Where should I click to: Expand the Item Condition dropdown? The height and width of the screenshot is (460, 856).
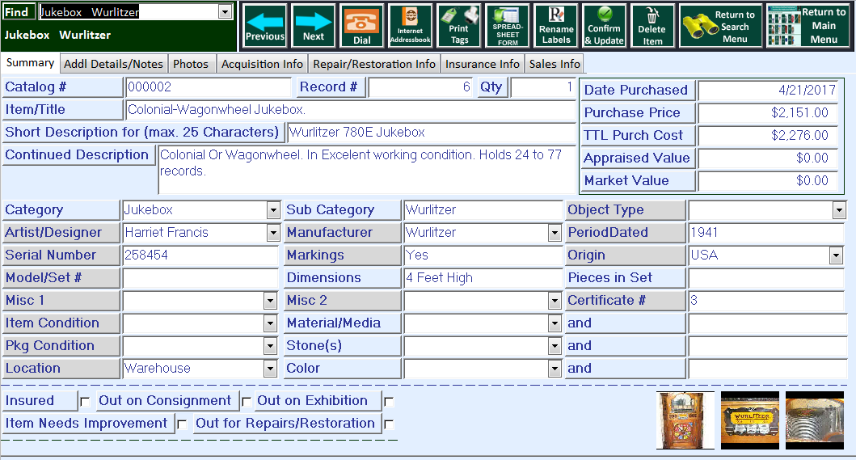click(270, 323)
